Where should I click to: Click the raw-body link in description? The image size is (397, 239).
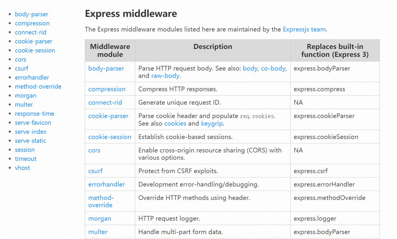pyautogui.click(x=165, y=76)
